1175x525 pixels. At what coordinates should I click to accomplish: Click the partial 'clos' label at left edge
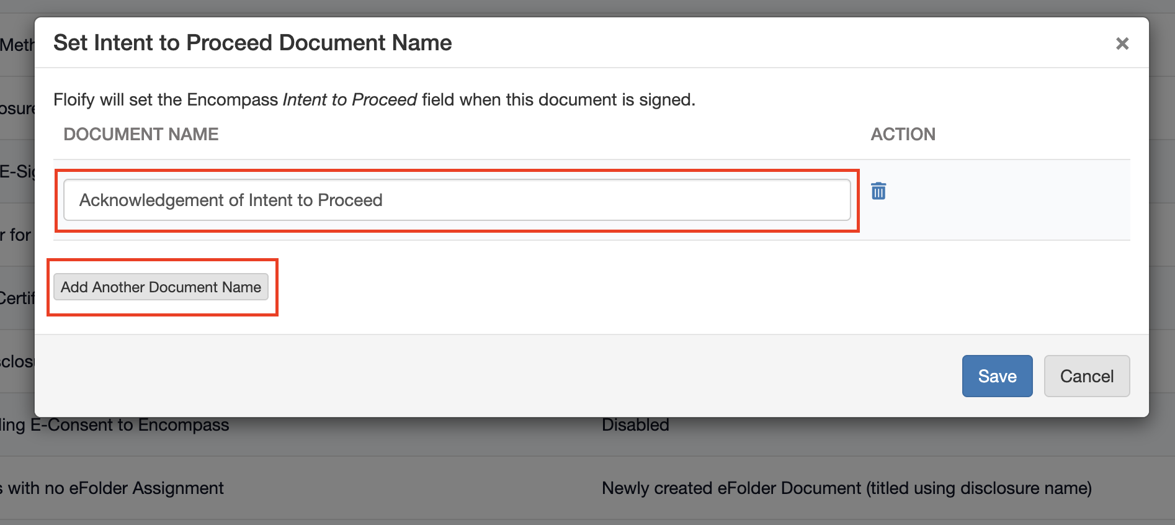pos(17,362)
